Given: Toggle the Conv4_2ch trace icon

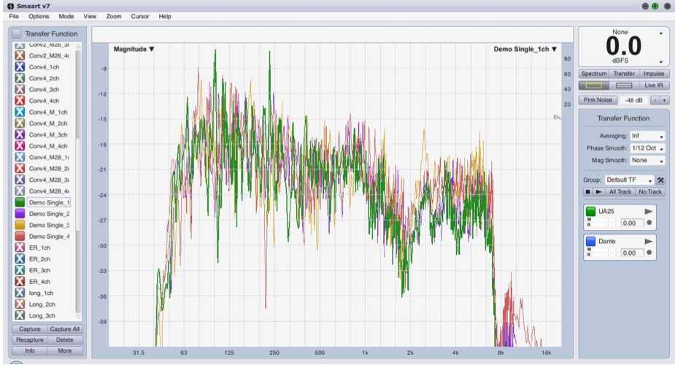Looking at the screenshot, I should (x=20, y=78).
